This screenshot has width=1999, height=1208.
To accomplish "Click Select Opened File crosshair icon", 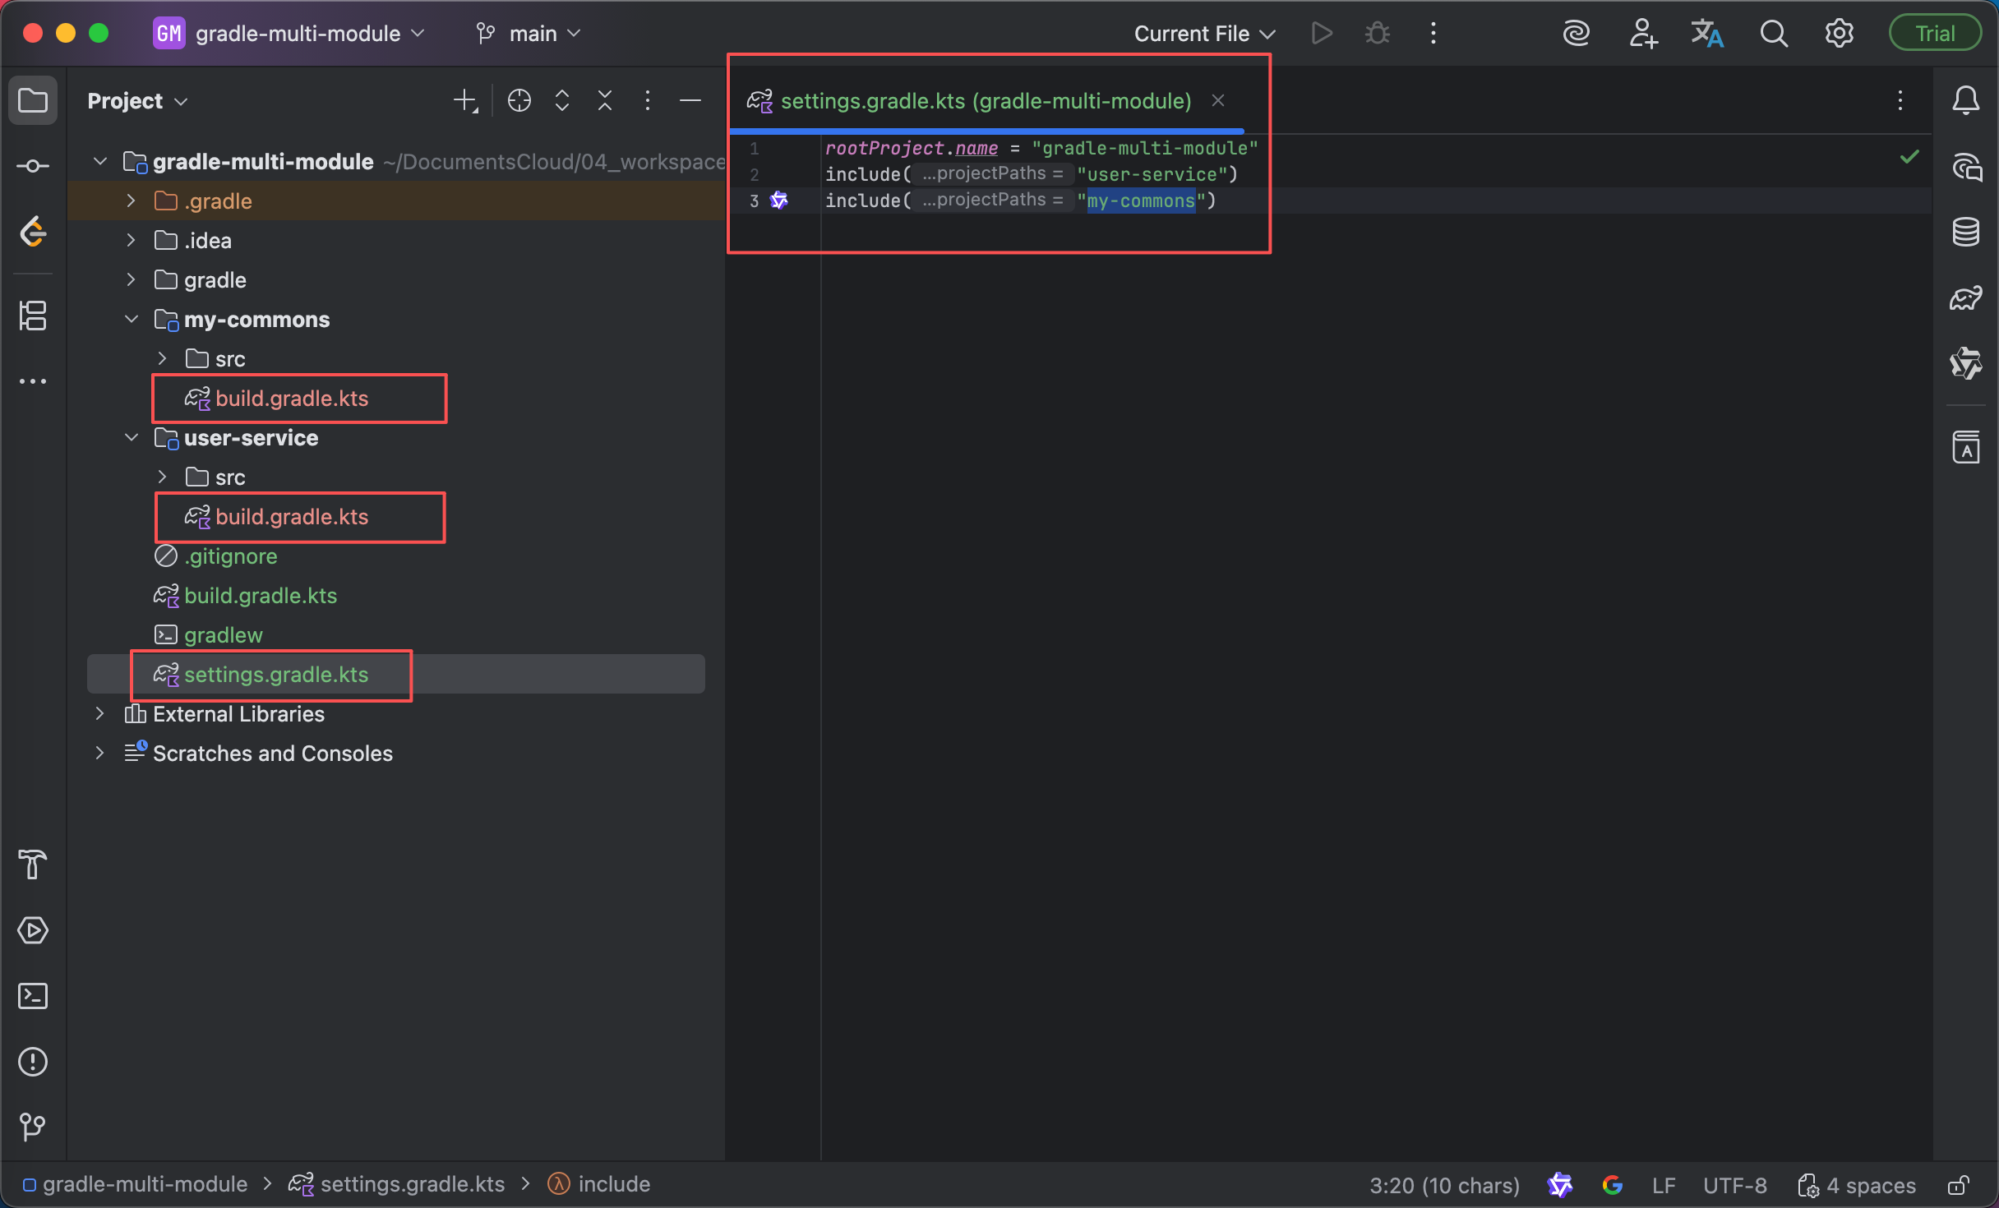I will [x=519, y=100].
